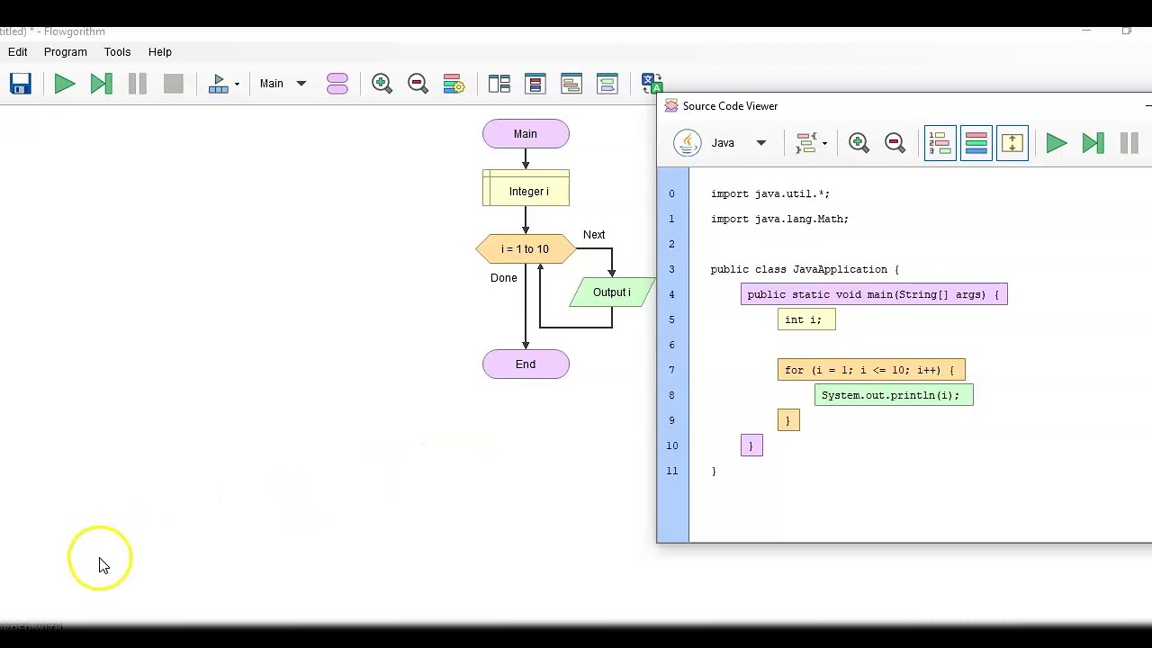The image size is (1152, 648).
Task: Zoom in on the flowchart
Action: 382,84
